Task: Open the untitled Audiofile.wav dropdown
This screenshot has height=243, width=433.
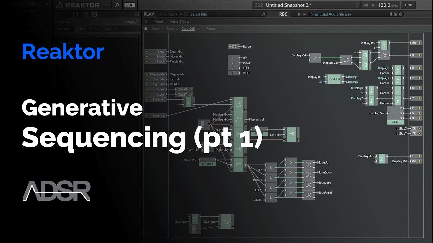Action: 348,14
